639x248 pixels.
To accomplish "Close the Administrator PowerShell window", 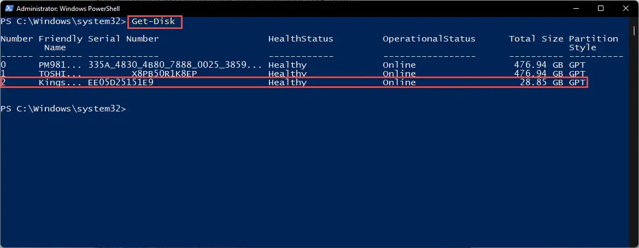I will pos(626,8).
